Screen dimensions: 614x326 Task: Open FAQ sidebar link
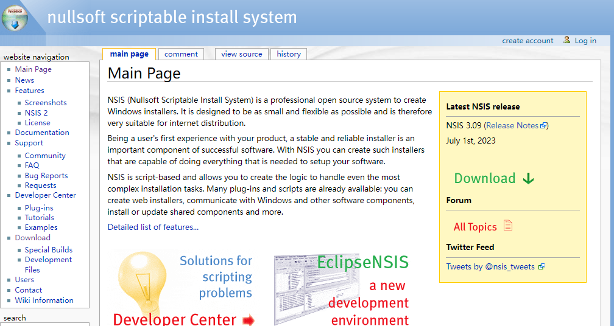point(32,165)
